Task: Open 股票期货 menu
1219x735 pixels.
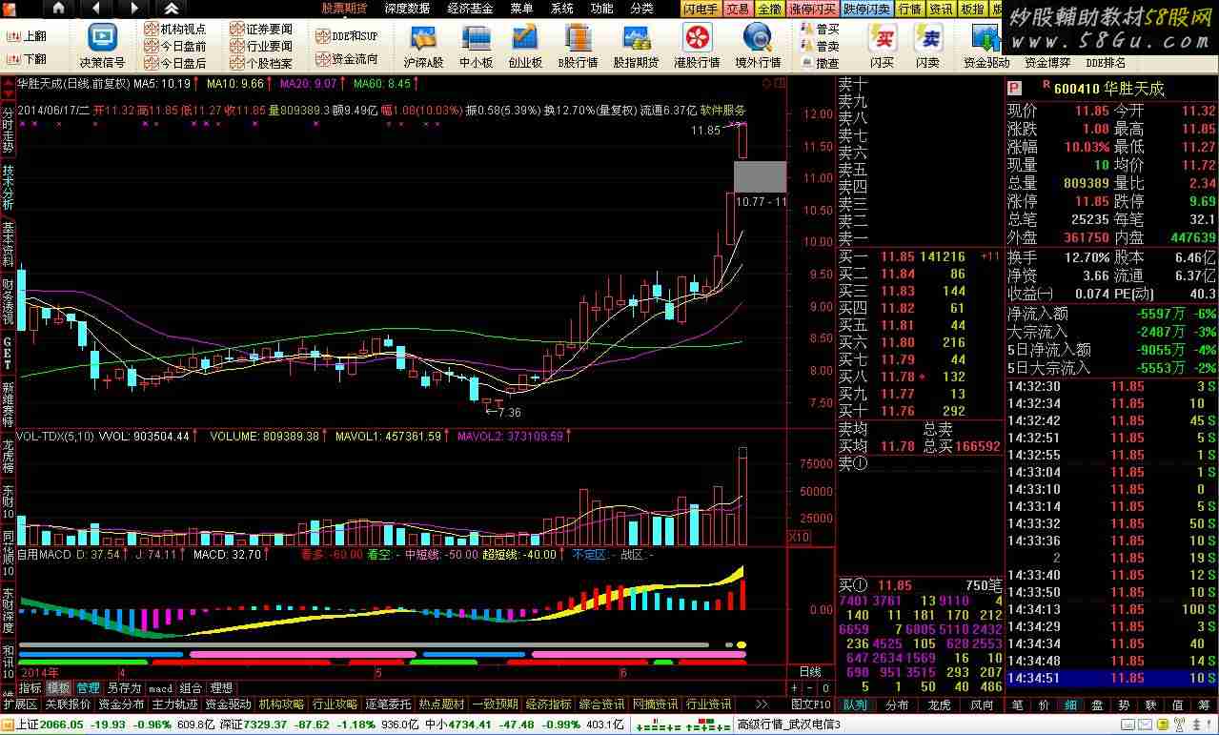Action: click(x=344, y=9)
